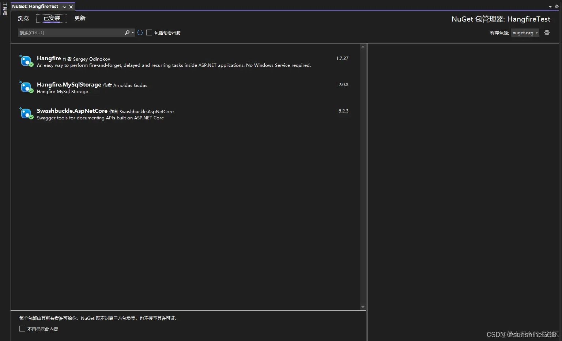Switch to the 已安装 tab
Viewport: 562px width, 341px height.
pyautogui.click(x=52, y=18)
